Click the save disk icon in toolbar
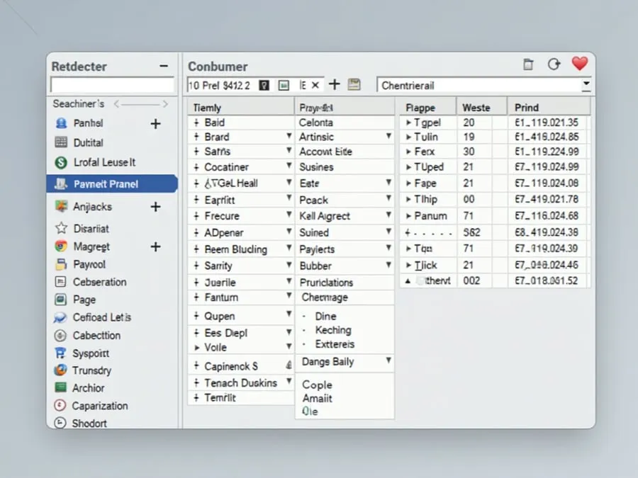This screenshot has width=638, height=478. click(354, 84)
